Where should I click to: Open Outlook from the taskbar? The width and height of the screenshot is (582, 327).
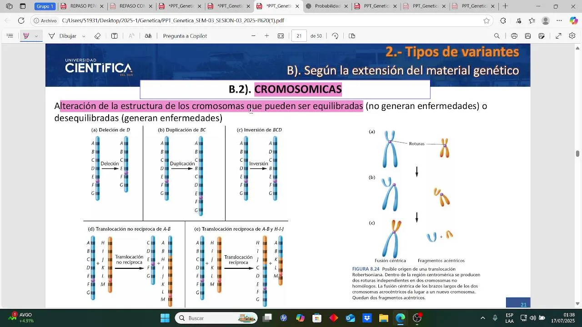(x=350, y=318)
